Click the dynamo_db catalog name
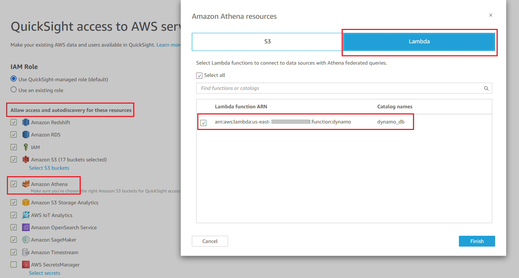 [391, 122]
